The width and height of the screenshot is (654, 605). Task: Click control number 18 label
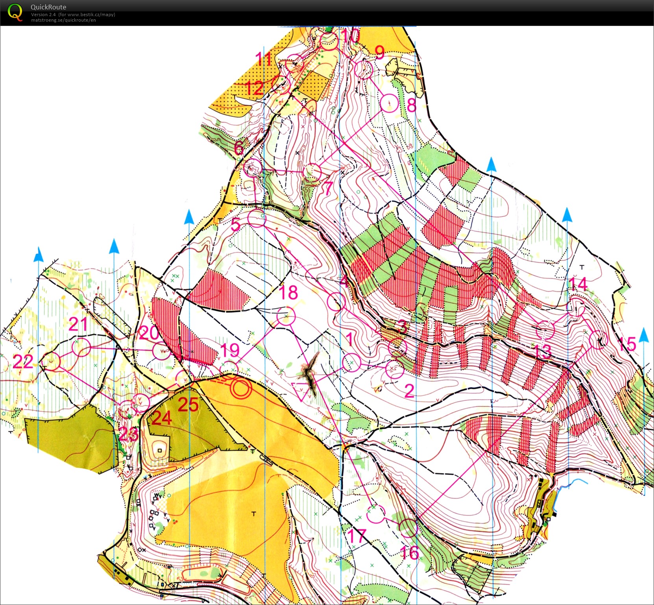(288, 292)
